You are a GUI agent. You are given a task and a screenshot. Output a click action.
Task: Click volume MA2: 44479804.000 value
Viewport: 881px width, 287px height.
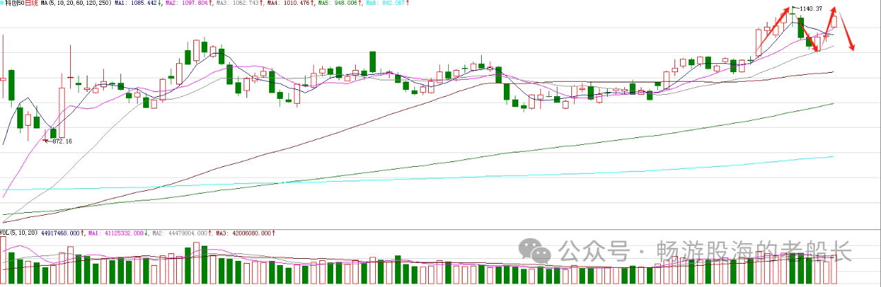point(181,233)
